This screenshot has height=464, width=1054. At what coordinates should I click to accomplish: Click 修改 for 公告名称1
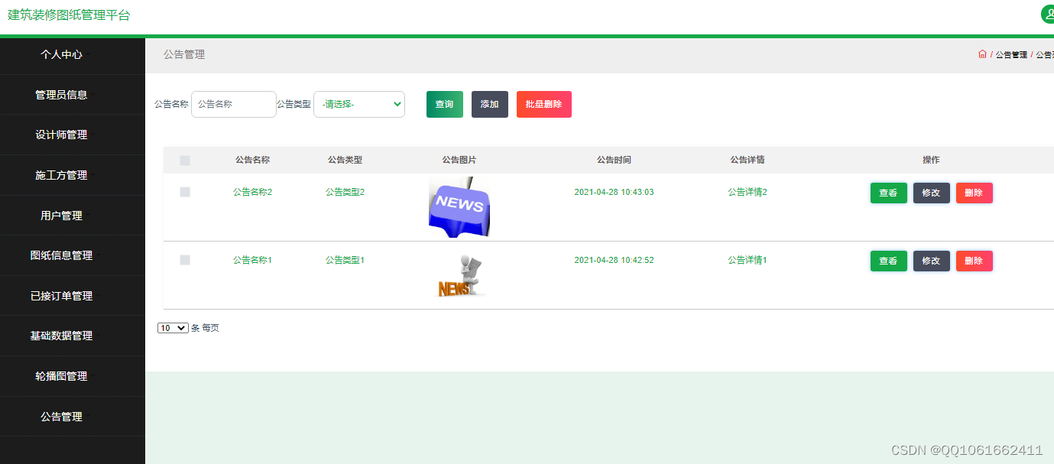(932, 261)
